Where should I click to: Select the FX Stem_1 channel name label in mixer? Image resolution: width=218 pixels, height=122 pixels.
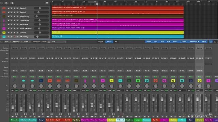click(x=120, y=120)
